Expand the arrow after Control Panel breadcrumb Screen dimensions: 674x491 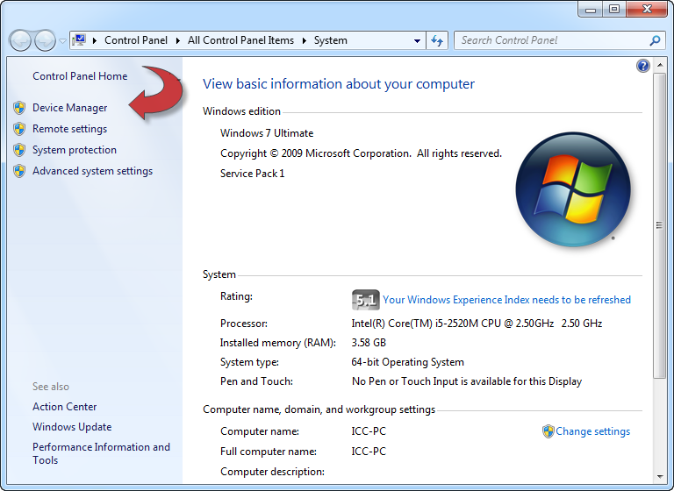pyautogui.click(x=179, y=40)
